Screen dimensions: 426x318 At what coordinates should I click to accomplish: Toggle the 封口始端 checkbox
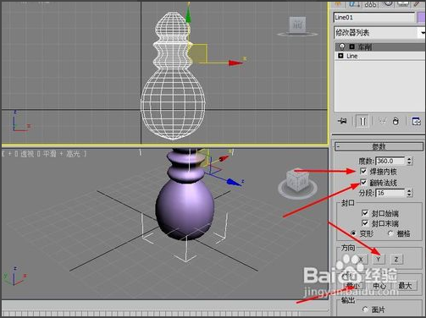coord(365,213)
